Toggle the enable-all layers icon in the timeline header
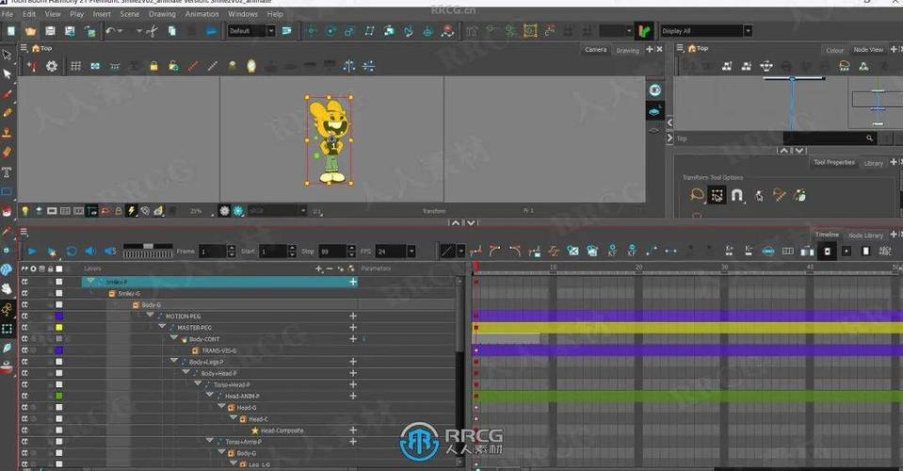 [x=24, y=268]
